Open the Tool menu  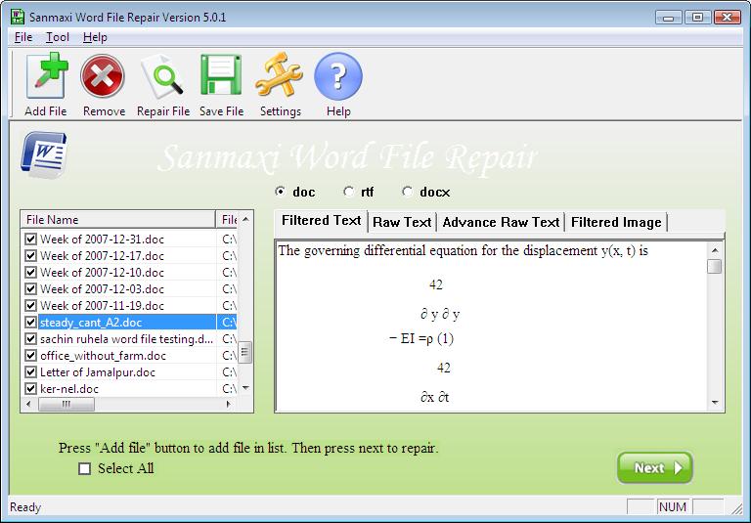pyautogui.click(x=58, y=37)
